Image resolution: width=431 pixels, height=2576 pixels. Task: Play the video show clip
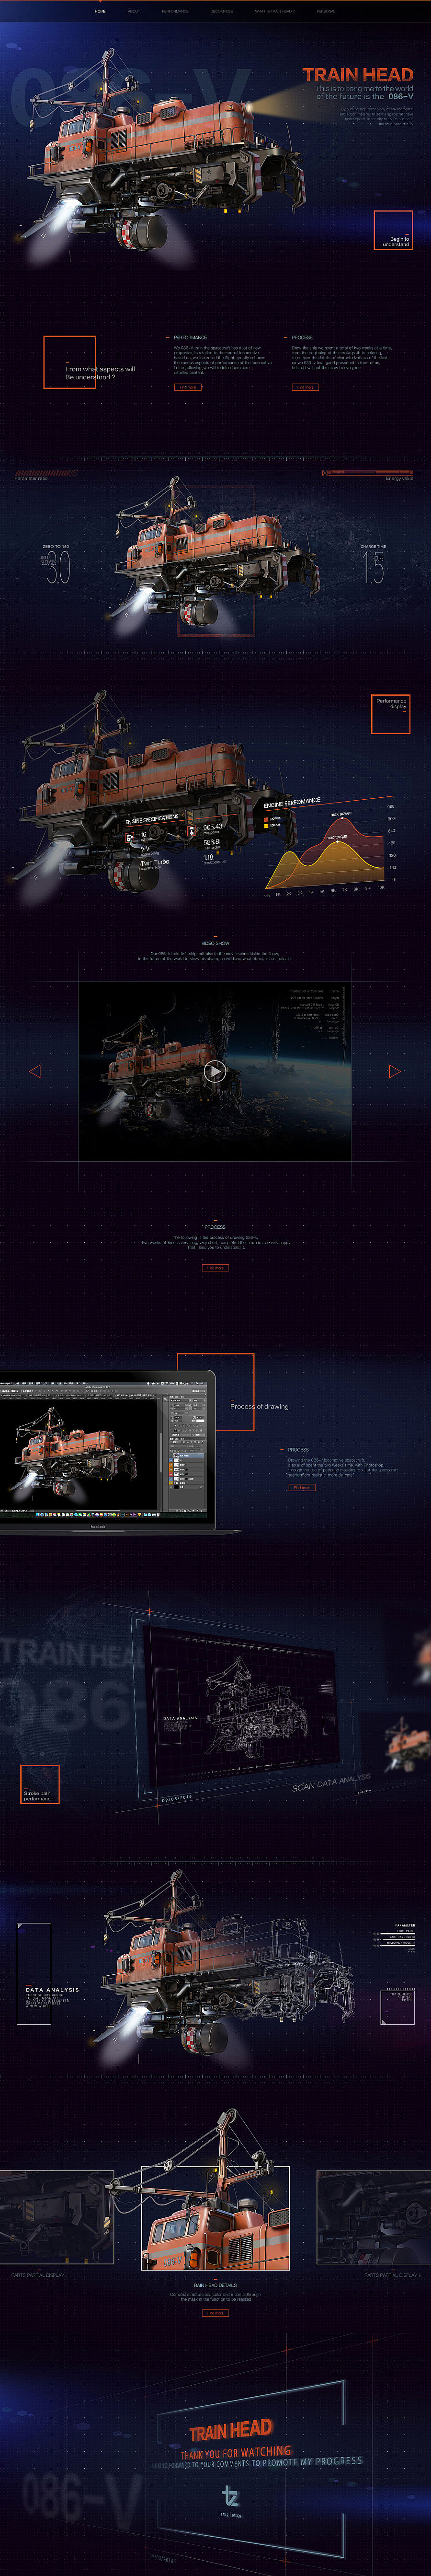[x=214, y=1071]
